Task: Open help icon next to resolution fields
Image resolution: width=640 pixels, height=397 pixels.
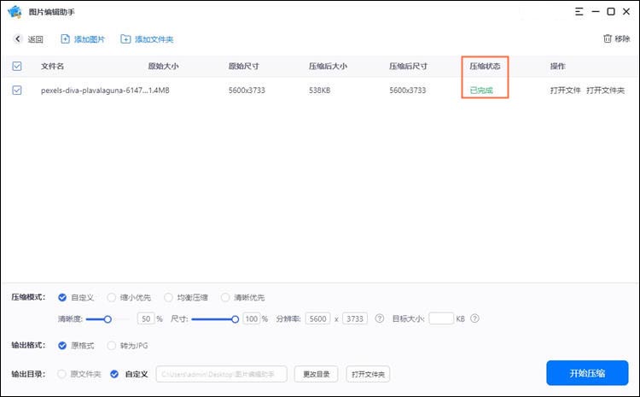Action: [x=380, y=318]
